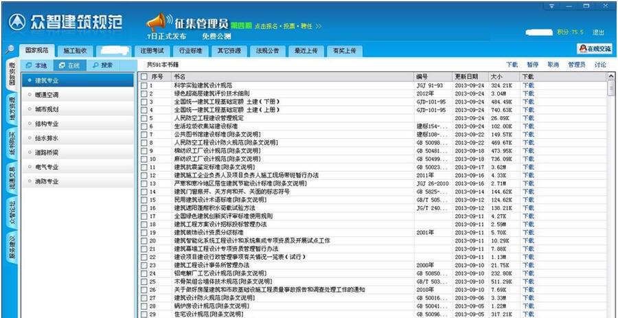Download row 19 建筑装饰设计资质分级标准 via 下载
This screenshot has height=318, width=618.
(x=528, y=233)
